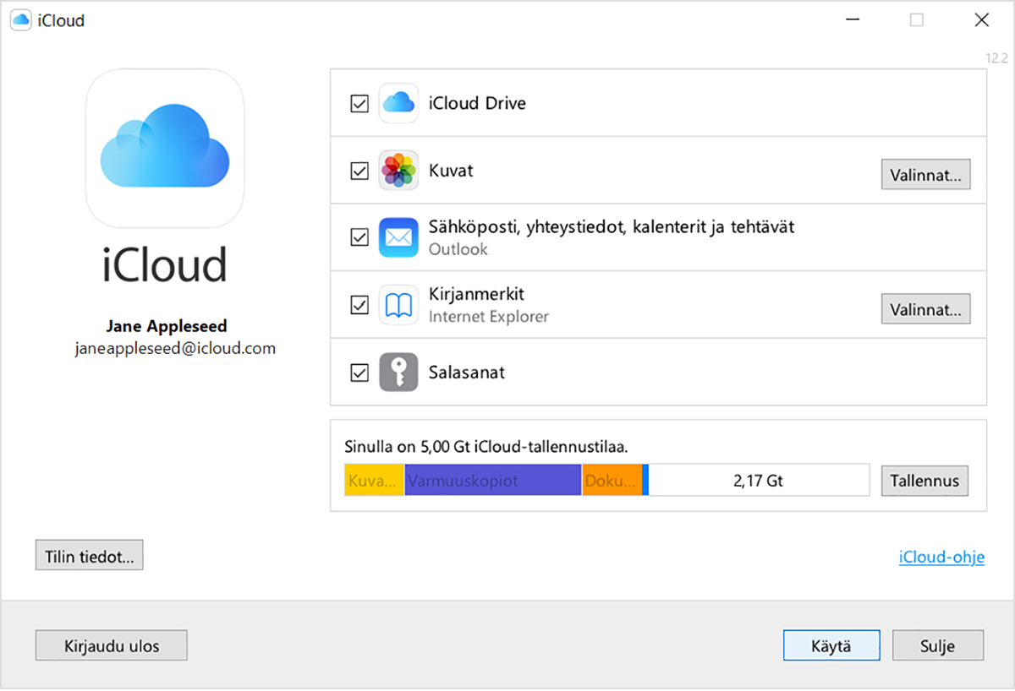This screenshot has height=691, width=1015.
Task: Click the Kirjanmerkit open book icon
Action: tap(398, 304)
